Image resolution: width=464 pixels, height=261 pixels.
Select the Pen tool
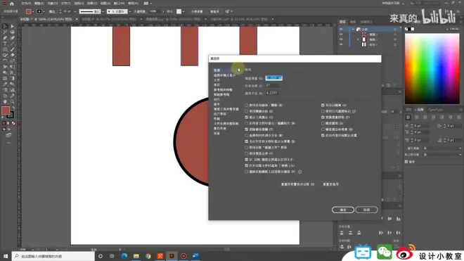5,38
